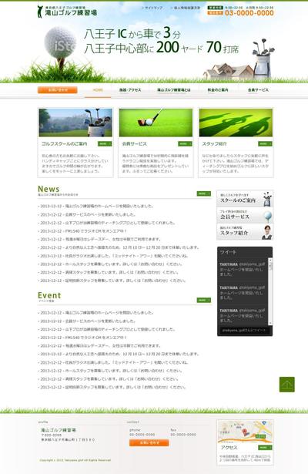Click MORE button beside ゴルフスクールのご案内
Image resolution: width=308 pixels, height=474 pixels.
tap(105, 144)
